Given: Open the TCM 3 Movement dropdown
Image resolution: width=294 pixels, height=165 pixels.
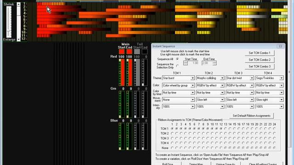Looking at the screenshot, I should click(x=240, y=100).
